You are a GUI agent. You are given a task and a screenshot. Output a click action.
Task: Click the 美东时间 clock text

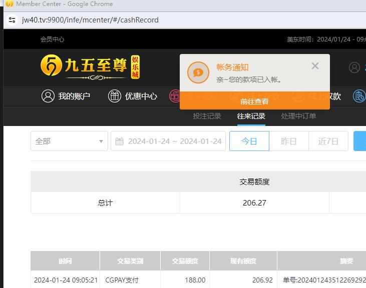(x=326, y=39)
